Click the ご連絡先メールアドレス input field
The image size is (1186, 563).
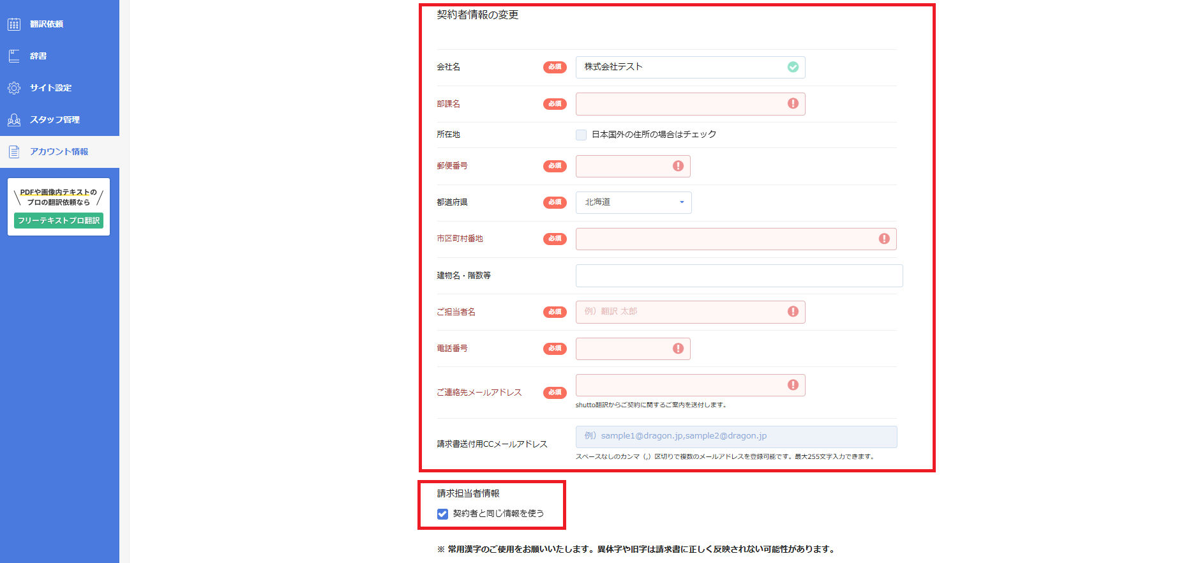[690, 385]
